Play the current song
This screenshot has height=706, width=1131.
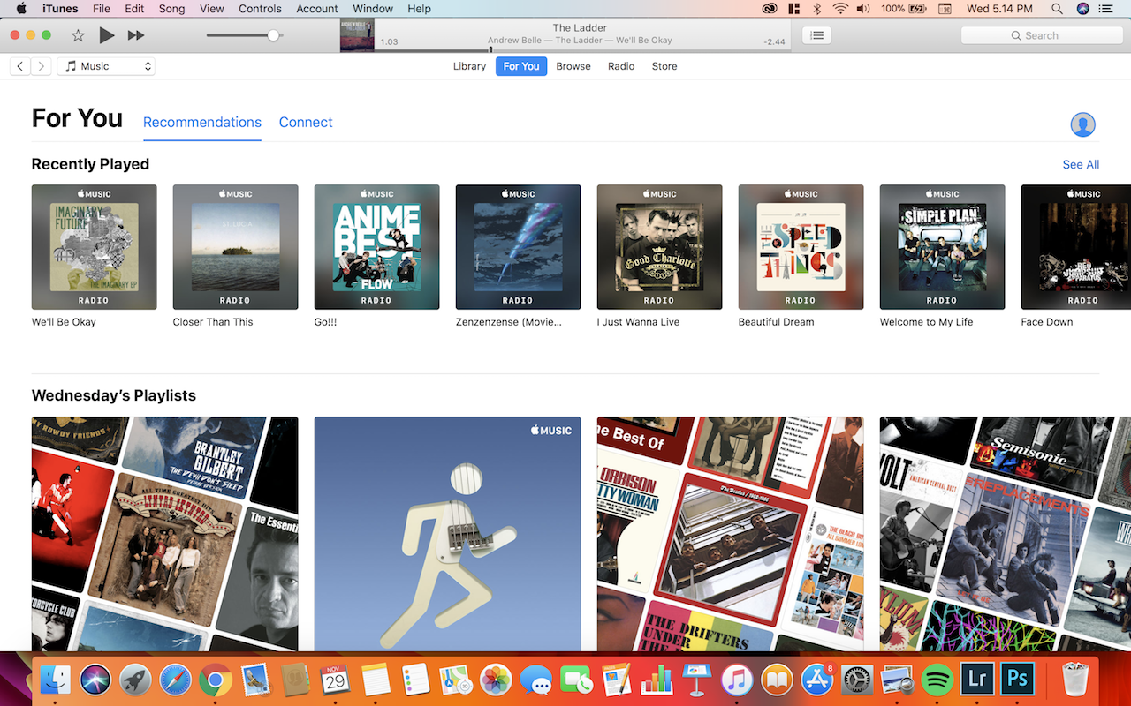coord(107,35)
